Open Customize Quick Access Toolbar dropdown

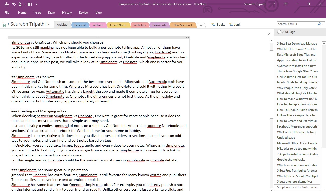pos(37,4)
